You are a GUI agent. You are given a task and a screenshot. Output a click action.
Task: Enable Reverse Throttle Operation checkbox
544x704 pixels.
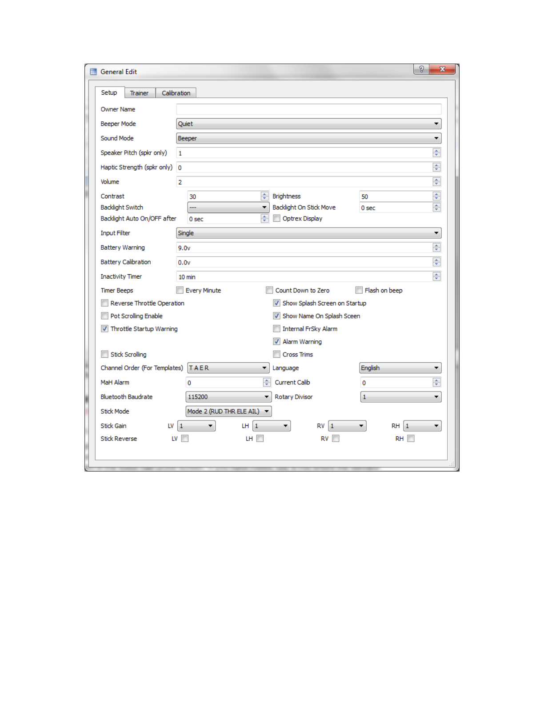105,303
